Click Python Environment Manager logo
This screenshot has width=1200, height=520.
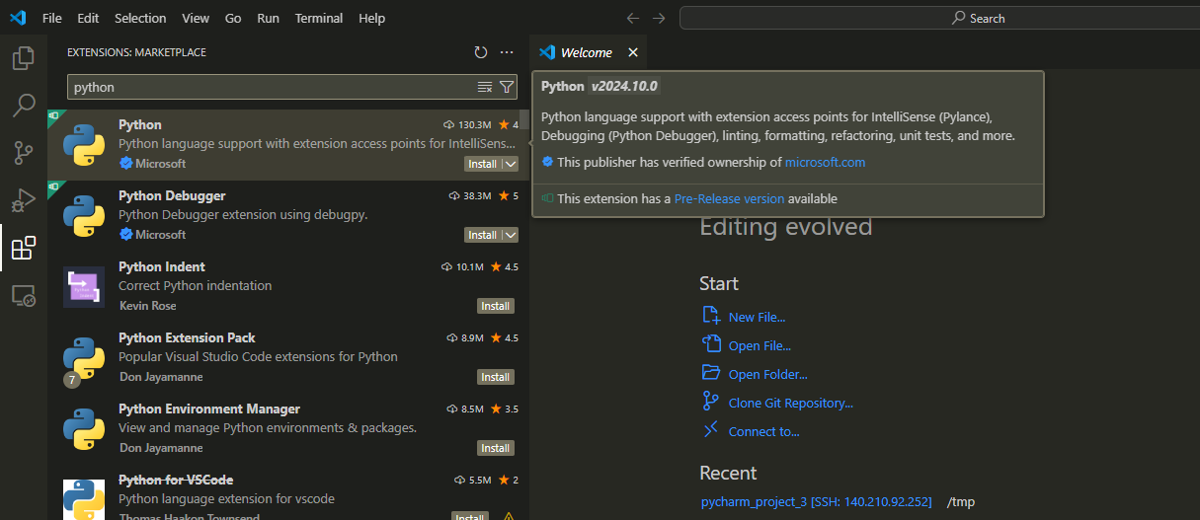click(x=84, y=429)
